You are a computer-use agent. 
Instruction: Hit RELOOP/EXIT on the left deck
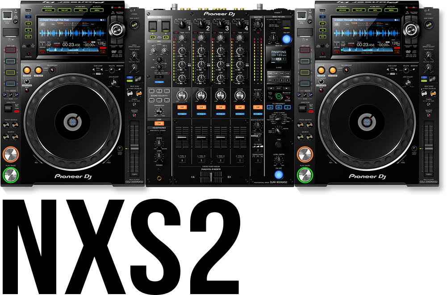[x=52, y=70]
